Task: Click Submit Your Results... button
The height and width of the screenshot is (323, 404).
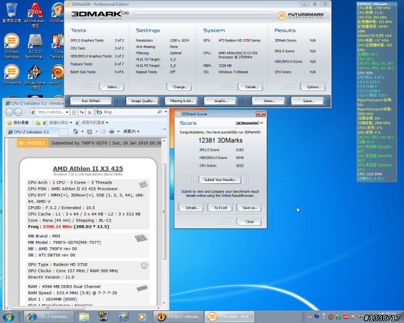Action: point(220,180)
